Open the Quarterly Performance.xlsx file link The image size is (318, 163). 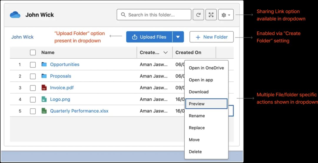click(x=79, y=111)
